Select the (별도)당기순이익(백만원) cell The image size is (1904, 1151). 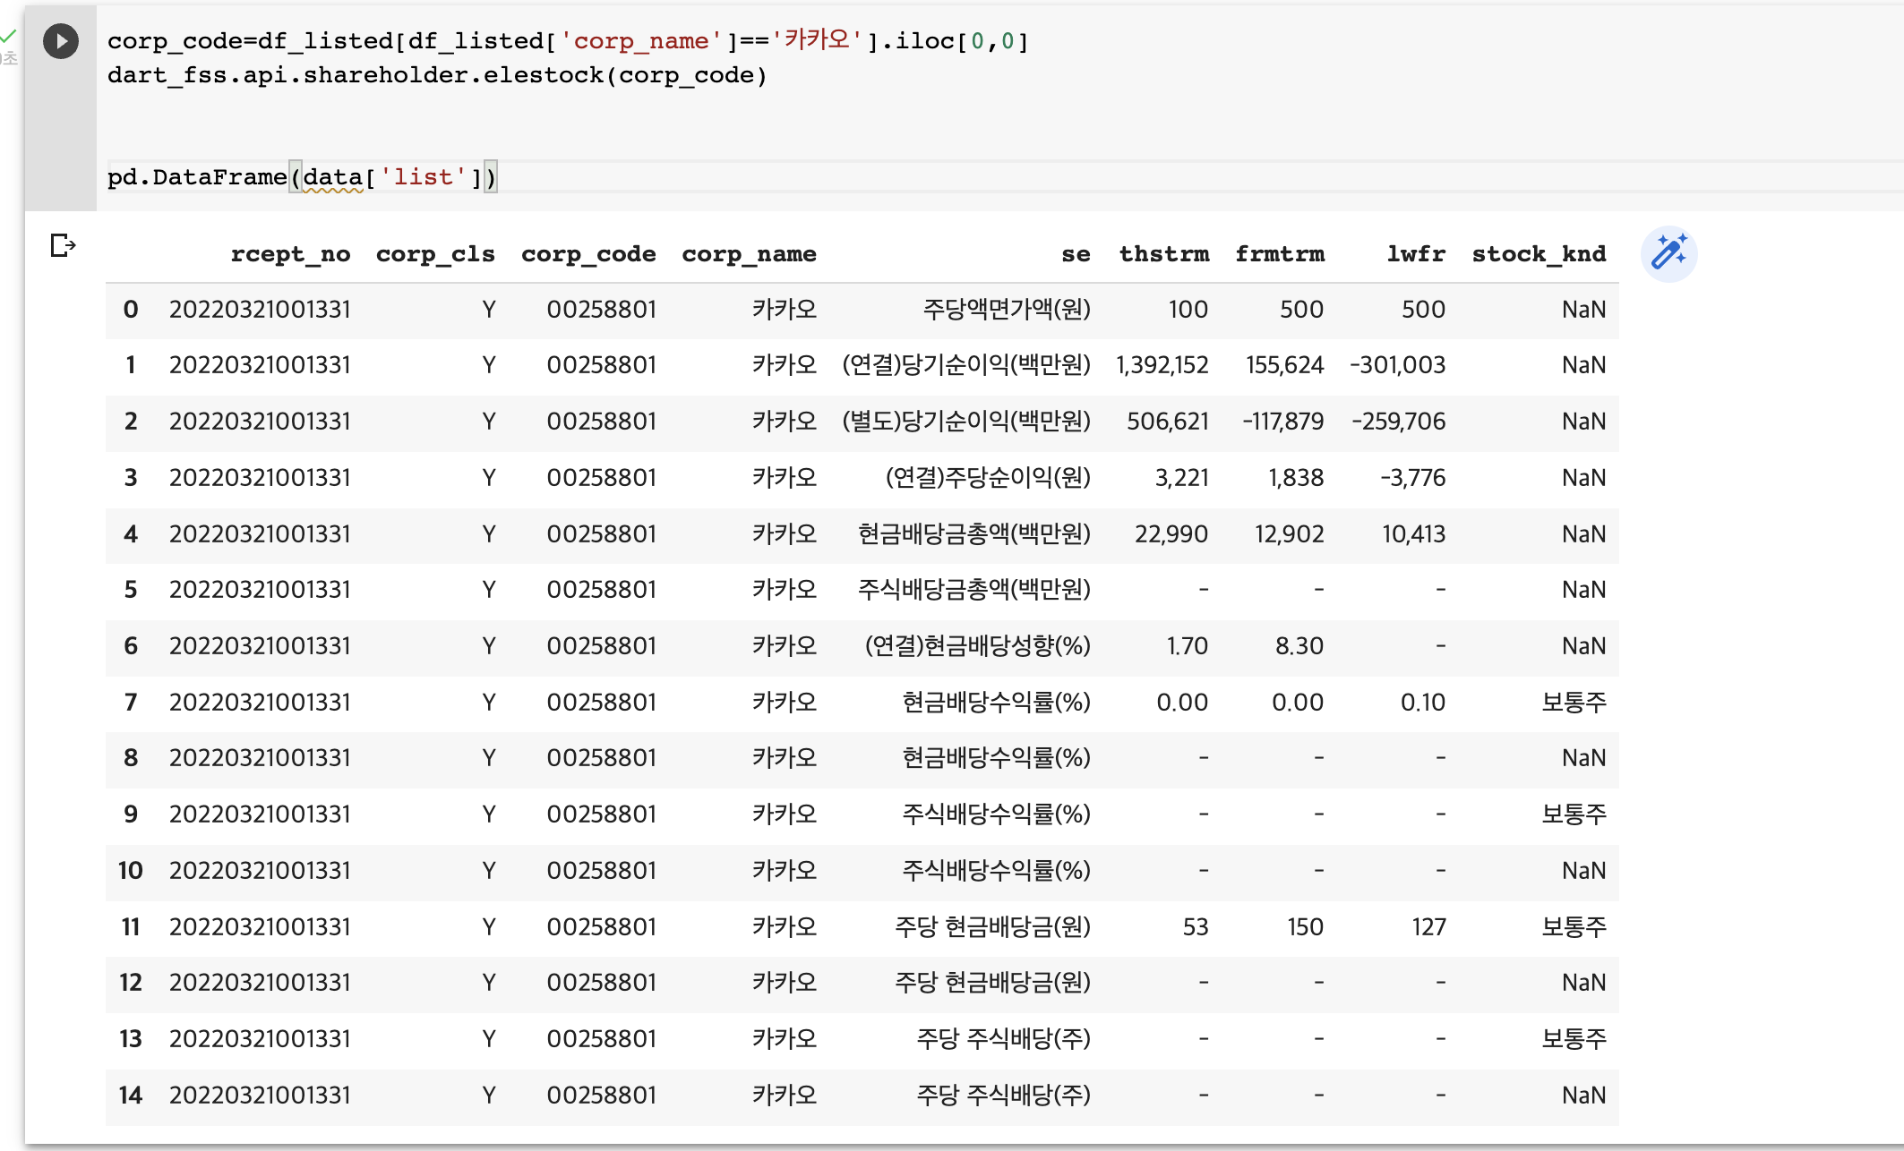[966, 422]
